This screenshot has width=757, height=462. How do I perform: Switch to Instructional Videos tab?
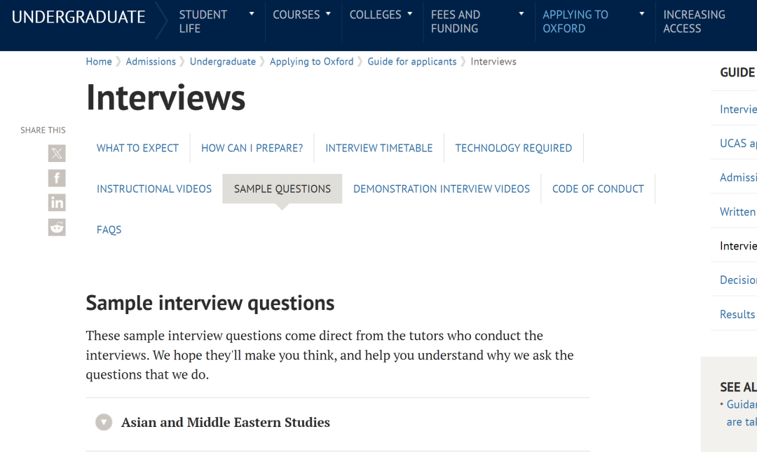tap(154, 189)
